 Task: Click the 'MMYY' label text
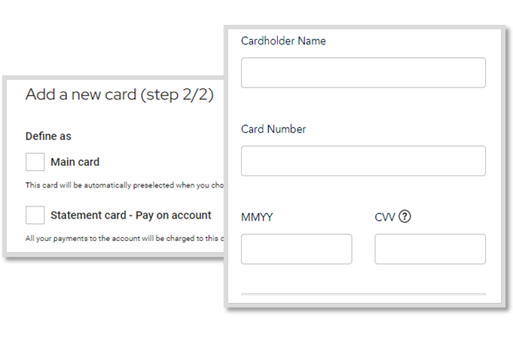(257, 217)
